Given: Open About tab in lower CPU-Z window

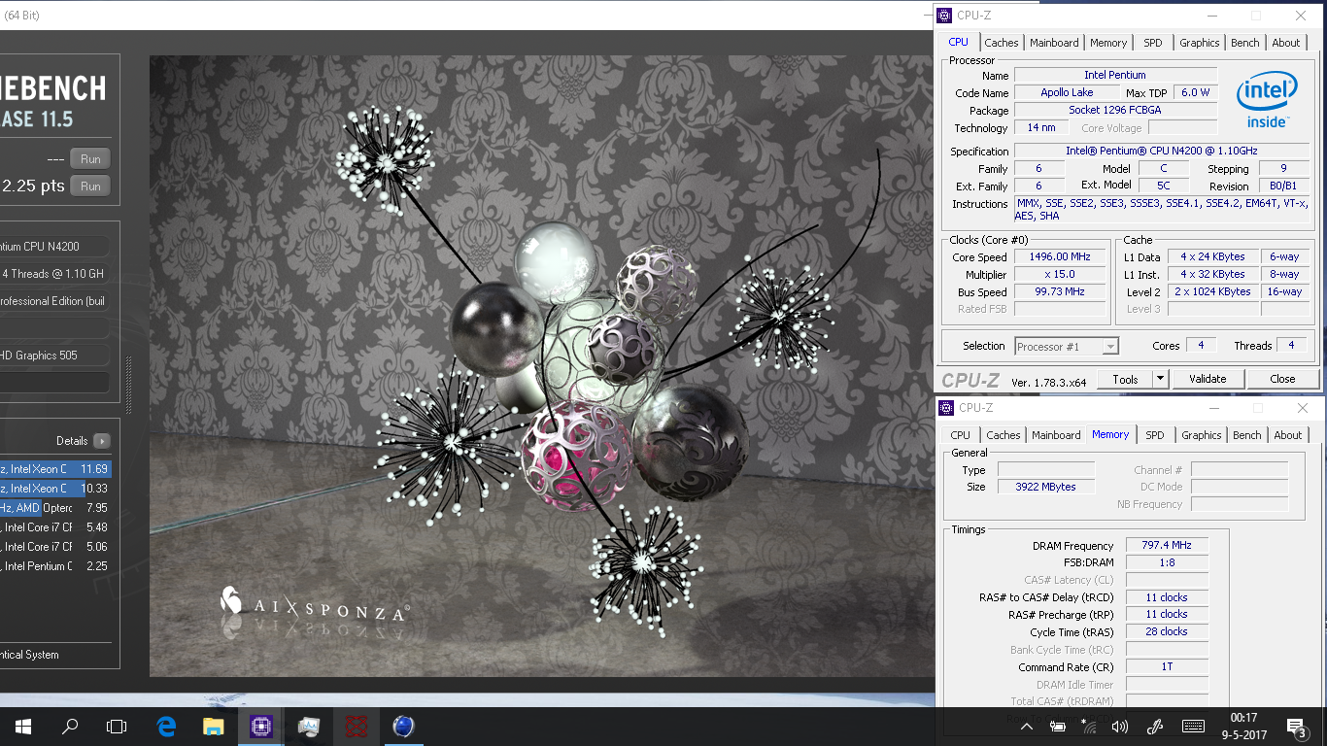Looking at the screenshot, I should point(1288,435).
